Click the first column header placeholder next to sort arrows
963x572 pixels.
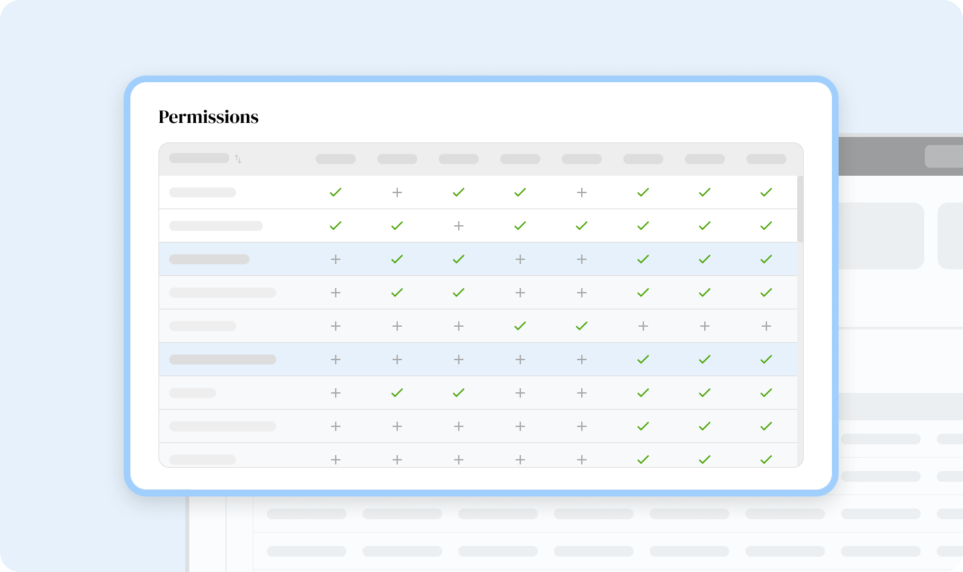(x=199, y=158)
